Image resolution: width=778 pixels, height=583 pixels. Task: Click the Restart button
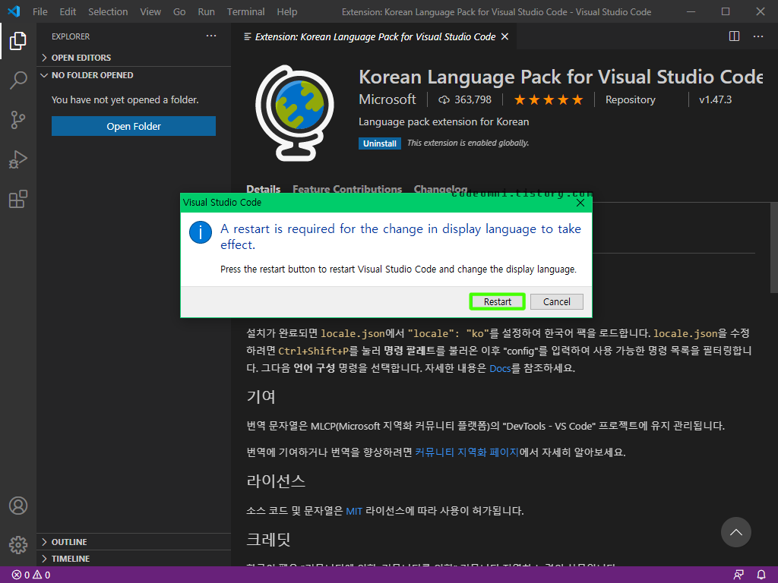tap(497, 302)
